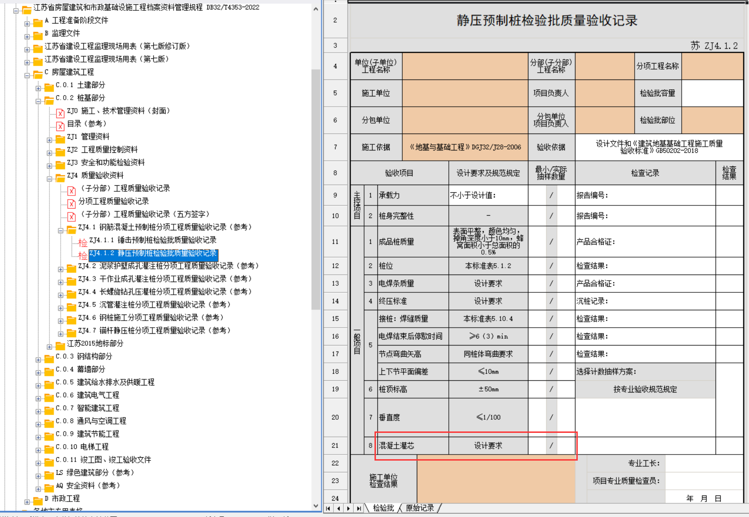
Task: Click the red 检 icon beside ZJ4.1.1
Action: [83, 243]
